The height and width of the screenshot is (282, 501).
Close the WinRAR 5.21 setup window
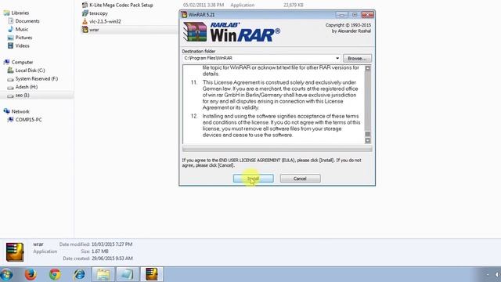pos(367,15)
